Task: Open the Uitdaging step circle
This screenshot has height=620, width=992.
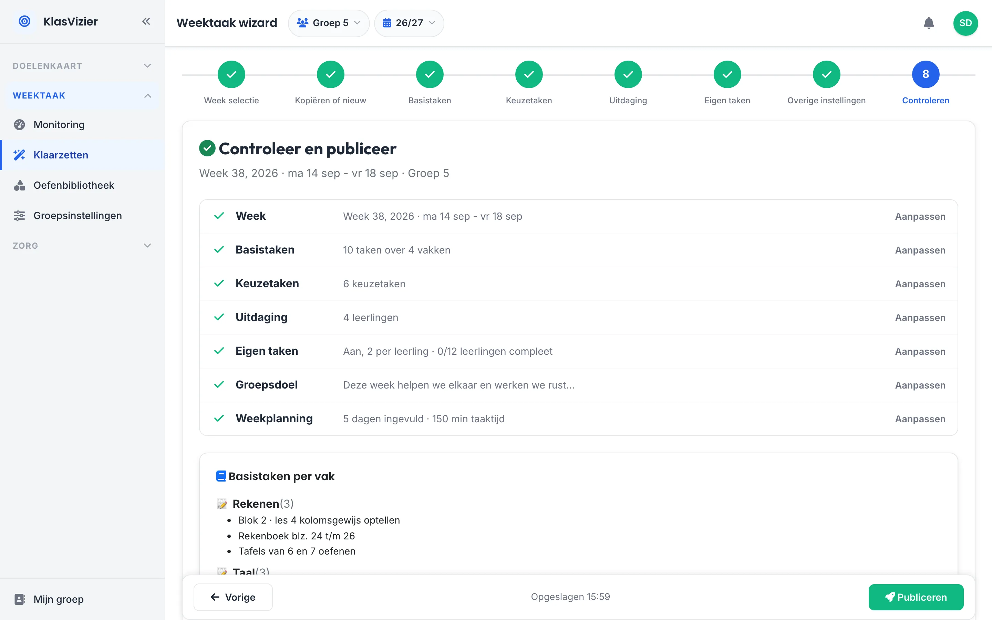Action: coord(628,74)
